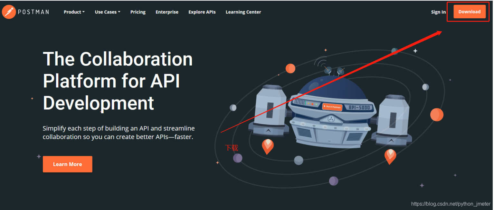
Task: Select Explore APIs in navigation
Action: point(202,12)
